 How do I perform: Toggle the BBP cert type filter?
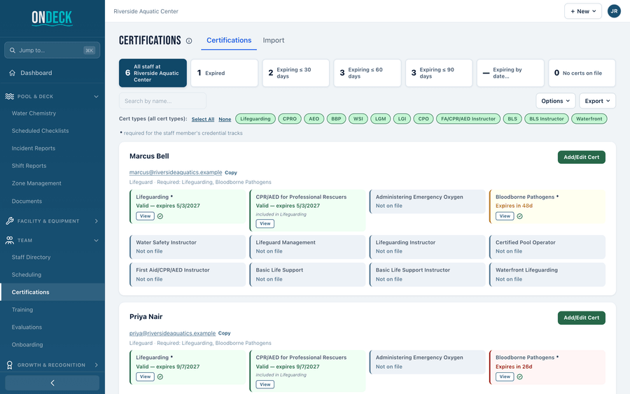click(336, 119)
